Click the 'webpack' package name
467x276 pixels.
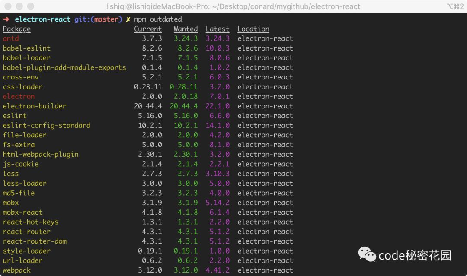(17, 270)
